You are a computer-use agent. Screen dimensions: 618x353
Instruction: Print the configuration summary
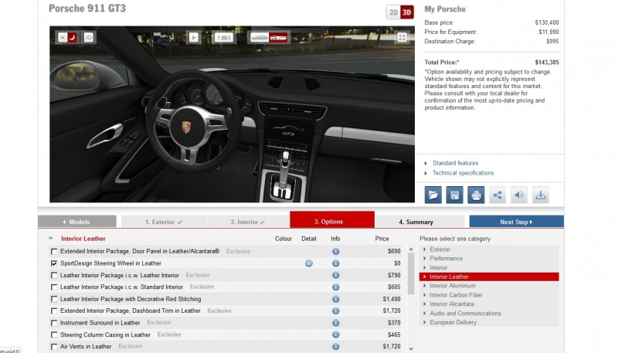[476, 195]
